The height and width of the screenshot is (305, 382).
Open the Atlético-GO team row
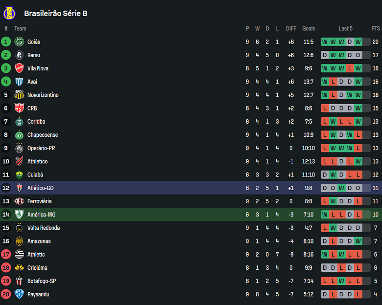click(41, 188)
